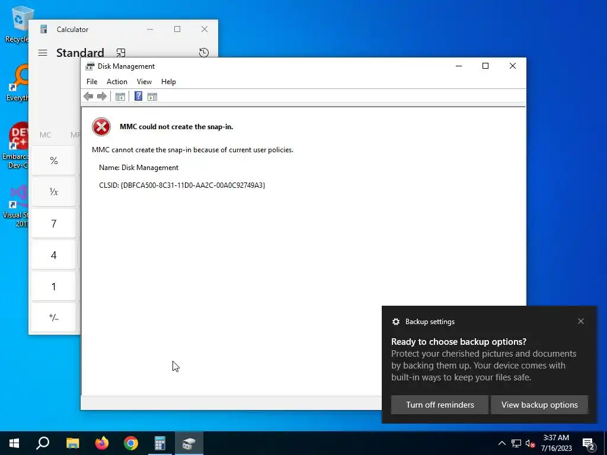Open Calculator navigation hamburger menu
The width and height of the screenshot is (607, 455).
tap(43, 53)
